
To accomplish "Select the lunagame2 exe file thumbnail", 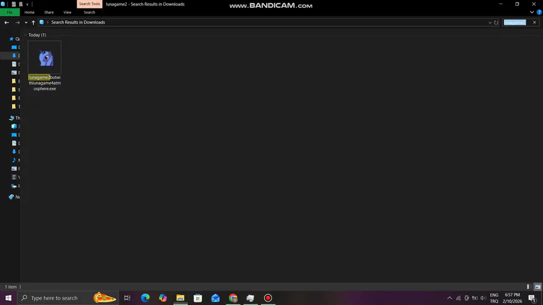I will (45, 57).
